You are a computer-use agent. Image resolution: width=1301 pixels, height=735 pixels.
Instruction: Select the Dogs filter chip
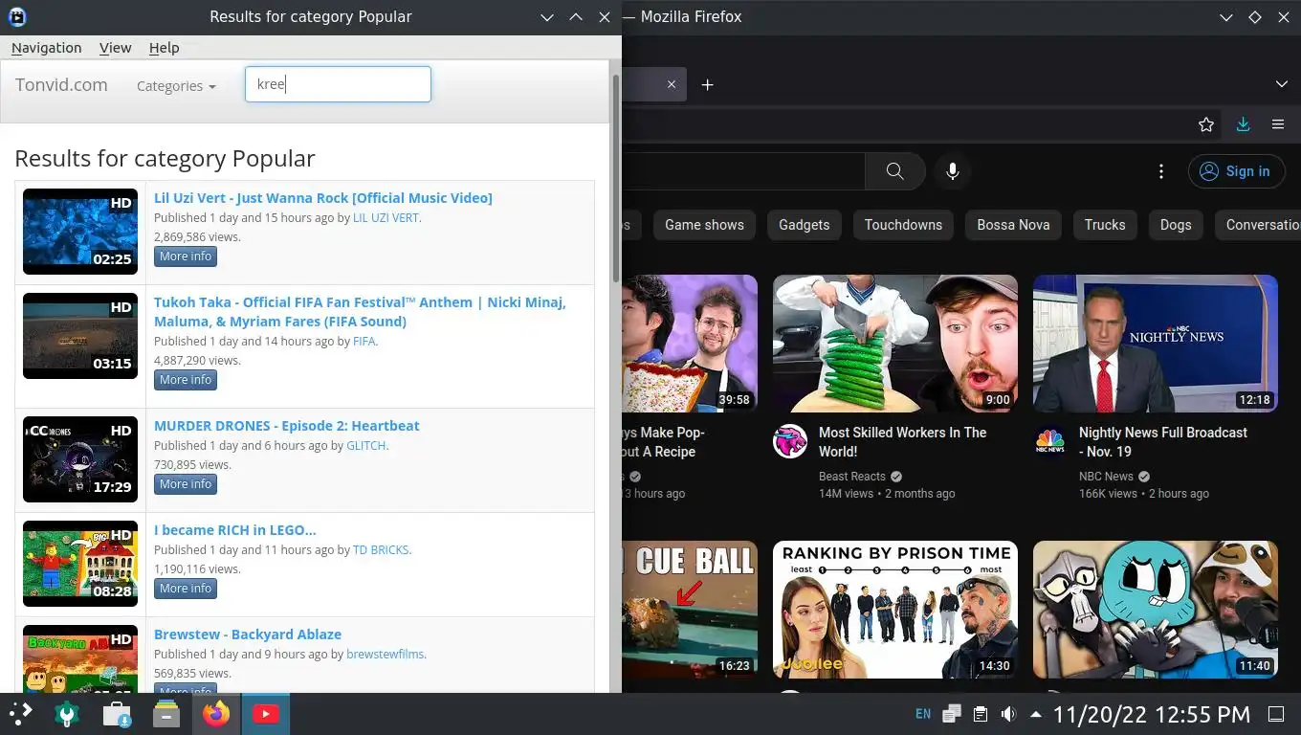tap(1176, 225)
